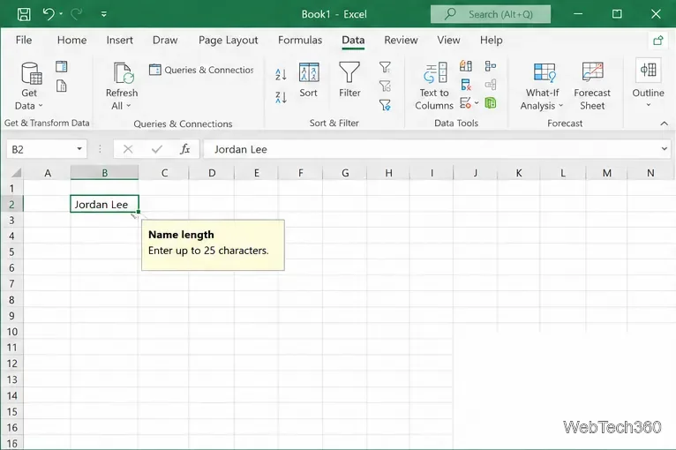Viewport: 676px width, 450px height.
Task: Switch to the Formulas tab
Action: pyautogui.click(x=300, y=40)
